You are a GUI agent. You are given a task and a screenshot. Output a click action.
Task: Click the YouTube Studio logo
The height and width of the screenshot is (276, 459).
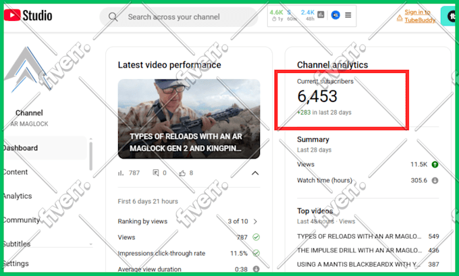(x=28, y=16)
